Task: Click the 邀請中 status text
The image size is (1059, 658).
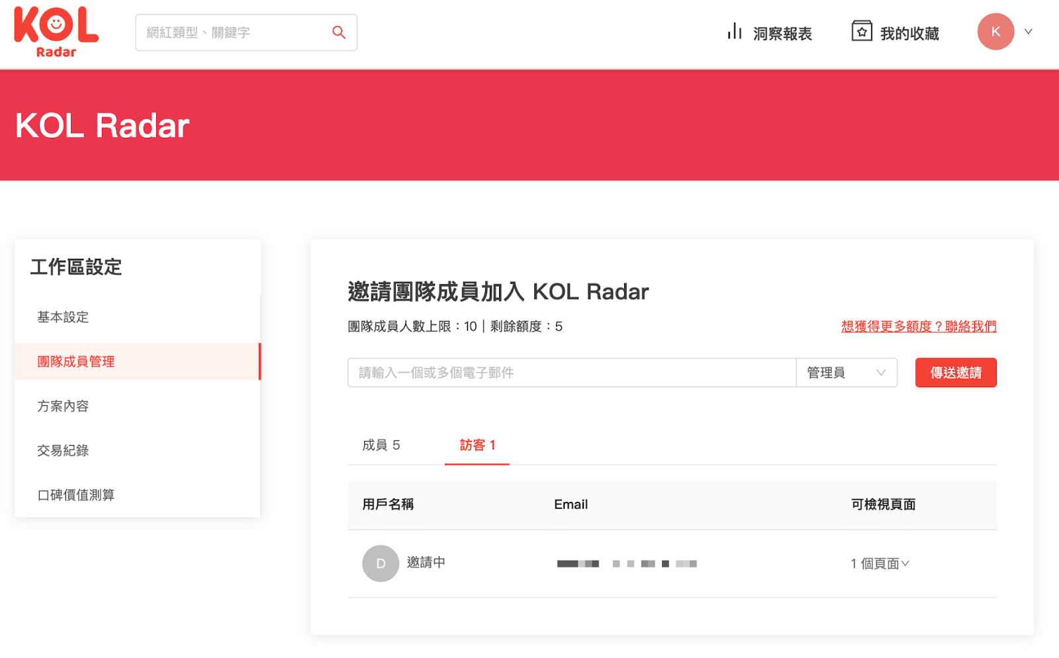Action: tap(426, 562)
